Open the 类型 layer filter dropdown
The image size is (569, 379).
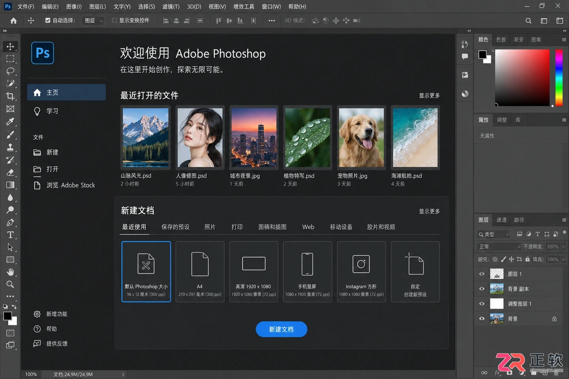click(x=494, y=235)
